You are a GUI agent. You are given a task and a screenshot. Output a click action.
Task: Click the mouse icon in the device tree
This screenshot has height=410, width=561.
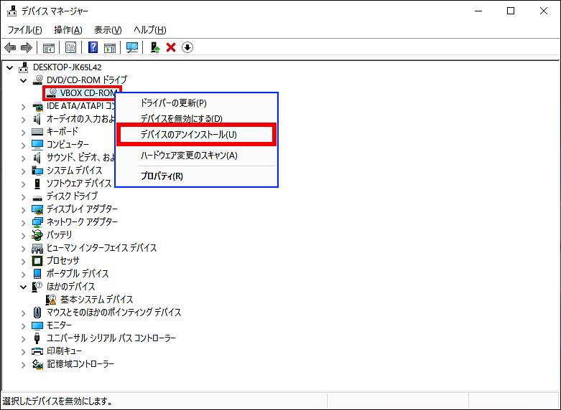pos(37,313)
